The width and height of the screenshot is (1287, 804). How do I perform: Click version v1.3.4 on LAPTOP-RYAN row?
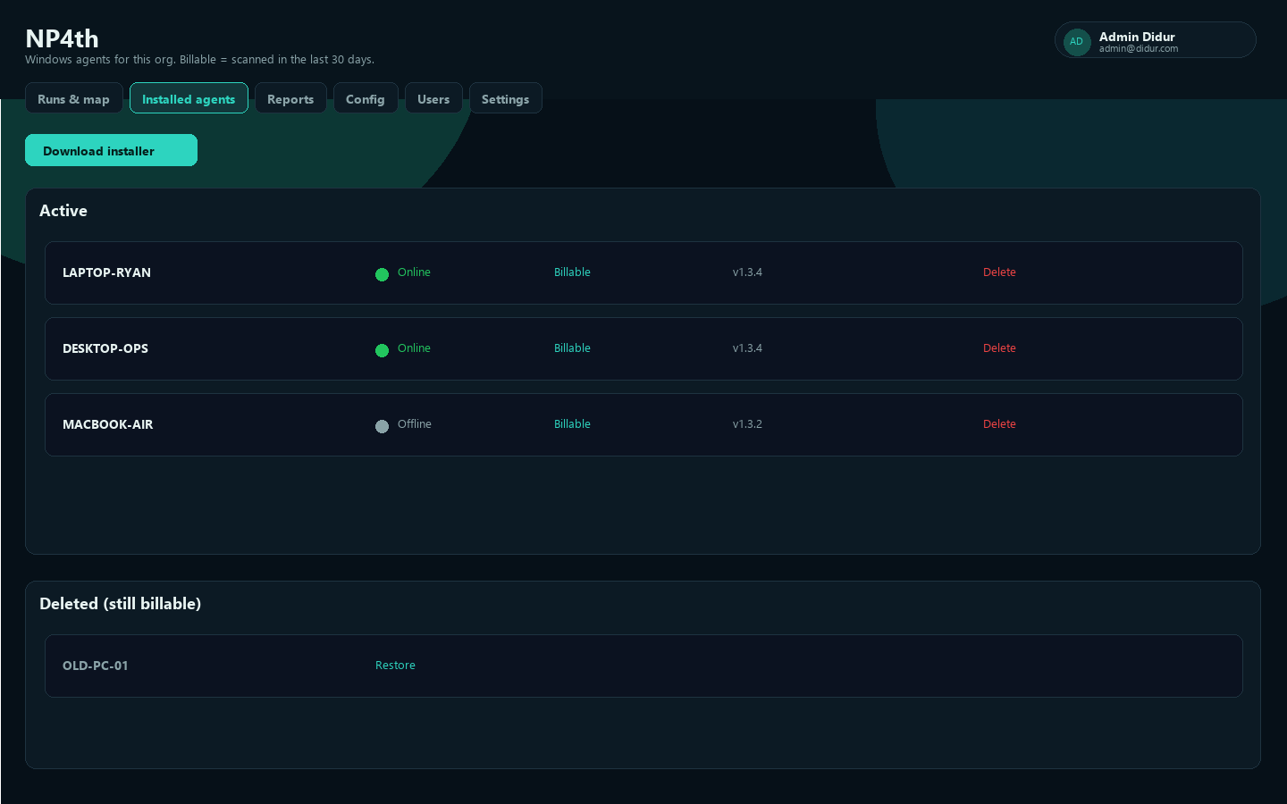click(x=747, y=272)
